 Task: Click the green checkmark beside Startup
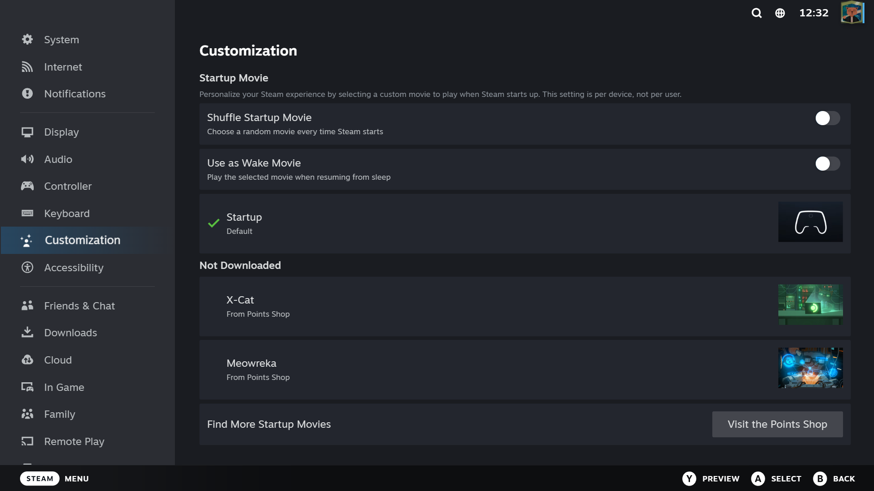[x=214, y=223]
